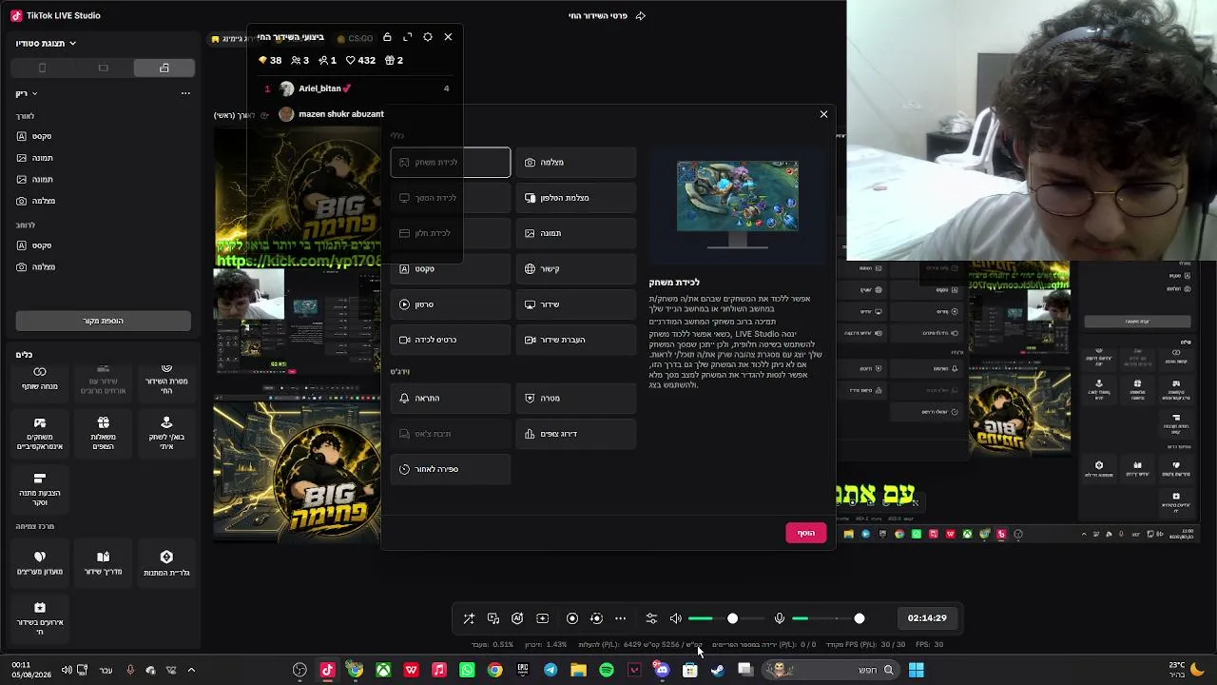Add the דירוג צופים viewer ranking widget
Image resolution: width=1217 pixels, height=685 pixels.
(x=576, y=434)
